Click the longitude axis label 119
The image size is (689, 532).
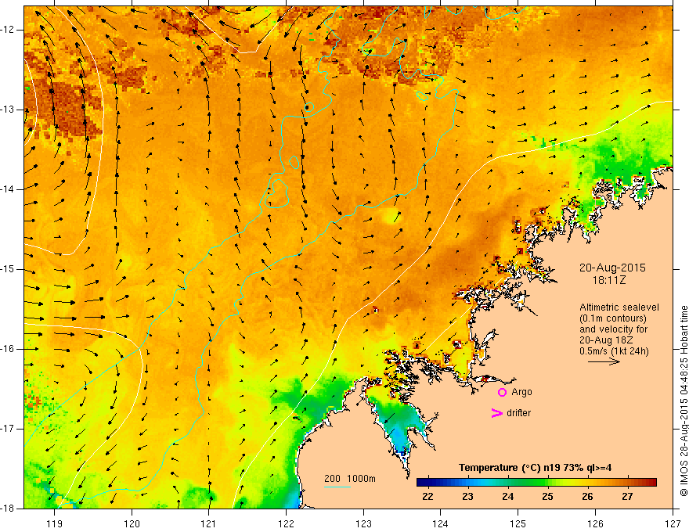[55, 523]
